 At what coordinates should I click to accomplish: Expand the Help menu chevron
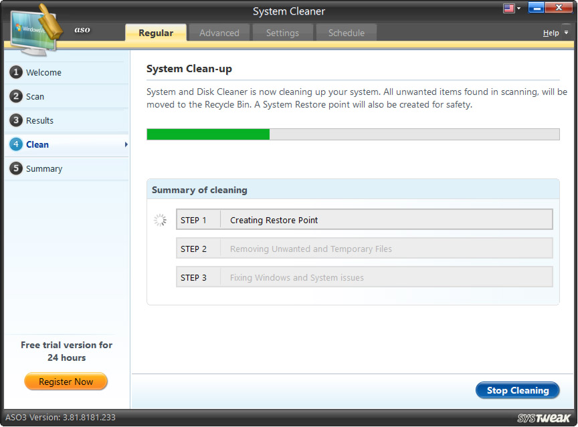[565, 32]
